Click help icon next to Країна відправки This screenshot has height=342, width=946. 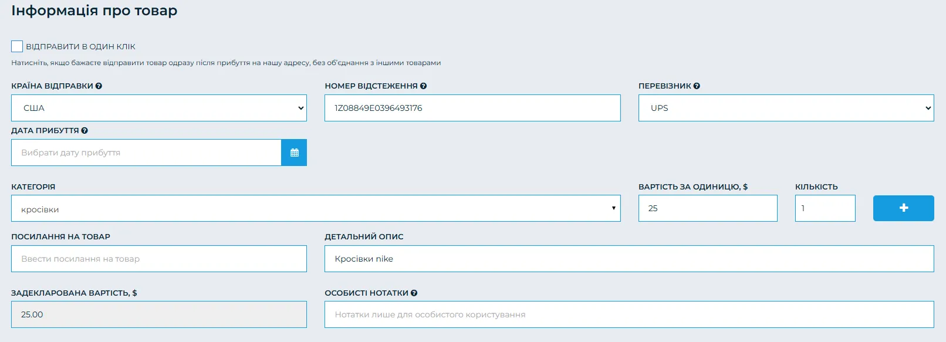(99, 86)
